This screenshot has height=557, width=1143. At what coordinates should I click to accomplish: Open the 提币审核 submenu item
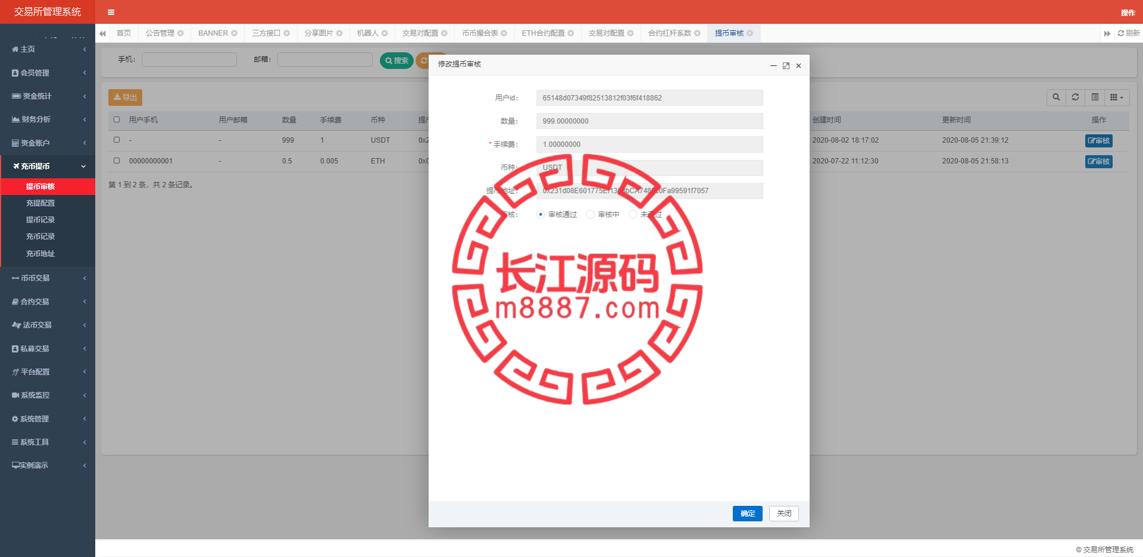tap(48, 187)
